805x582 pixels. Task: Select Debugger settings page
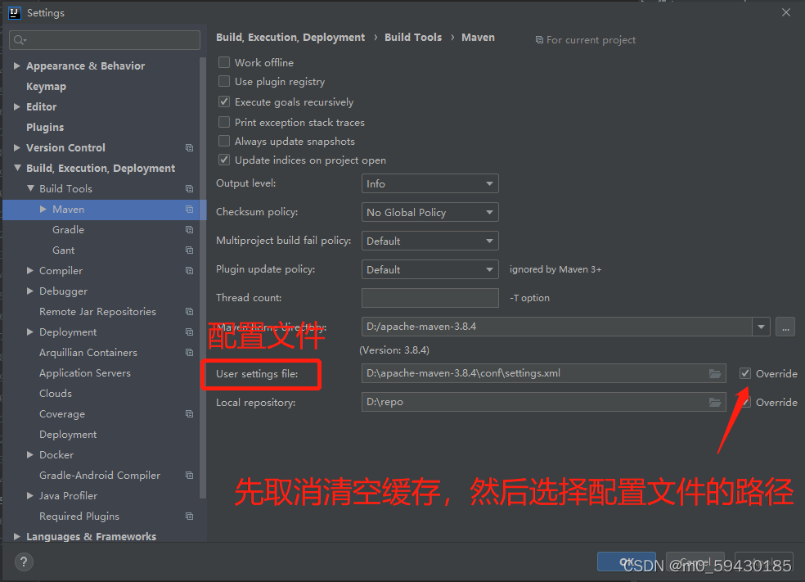pos(63,291)
